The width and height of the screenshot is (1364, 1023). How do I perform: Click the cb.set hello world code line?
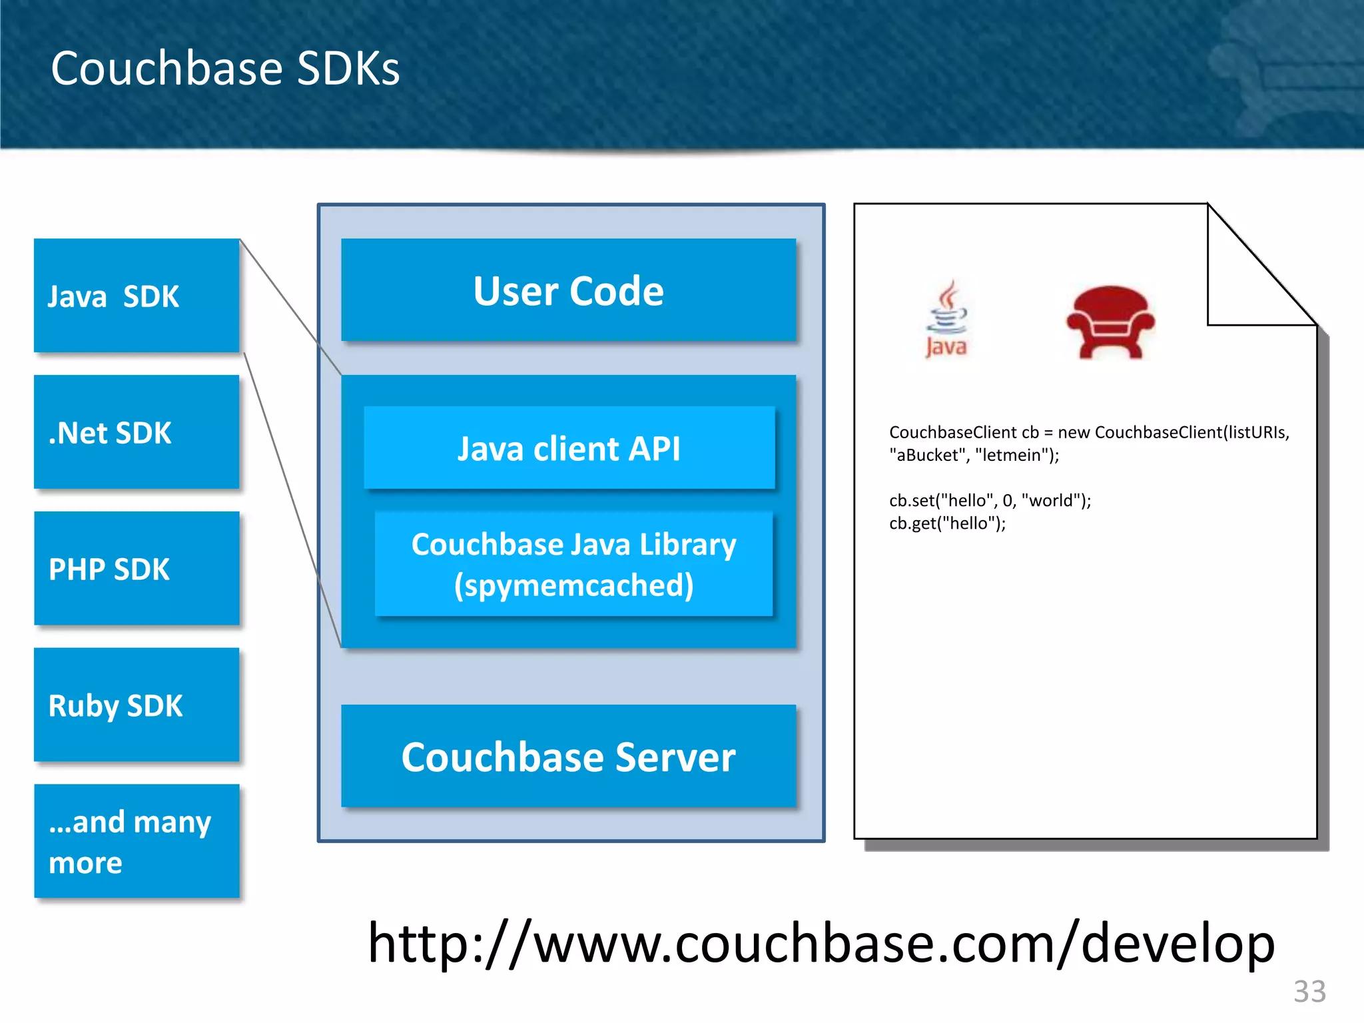[990, 500]
